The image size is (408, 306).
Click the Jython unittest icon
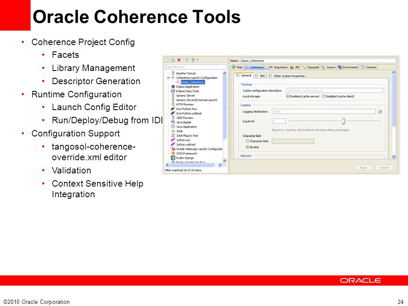pyautogui.click(x=173, y=144)
